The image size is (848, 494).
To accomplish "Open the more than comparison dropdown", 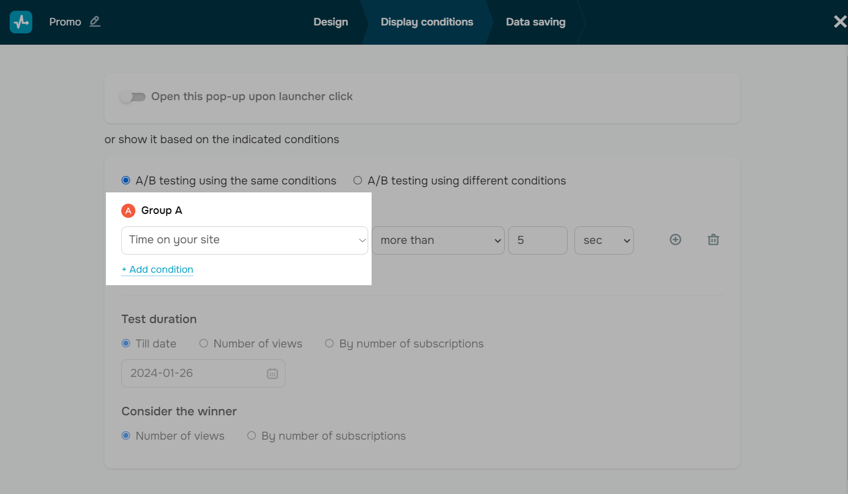I will (x=438, y=240).
